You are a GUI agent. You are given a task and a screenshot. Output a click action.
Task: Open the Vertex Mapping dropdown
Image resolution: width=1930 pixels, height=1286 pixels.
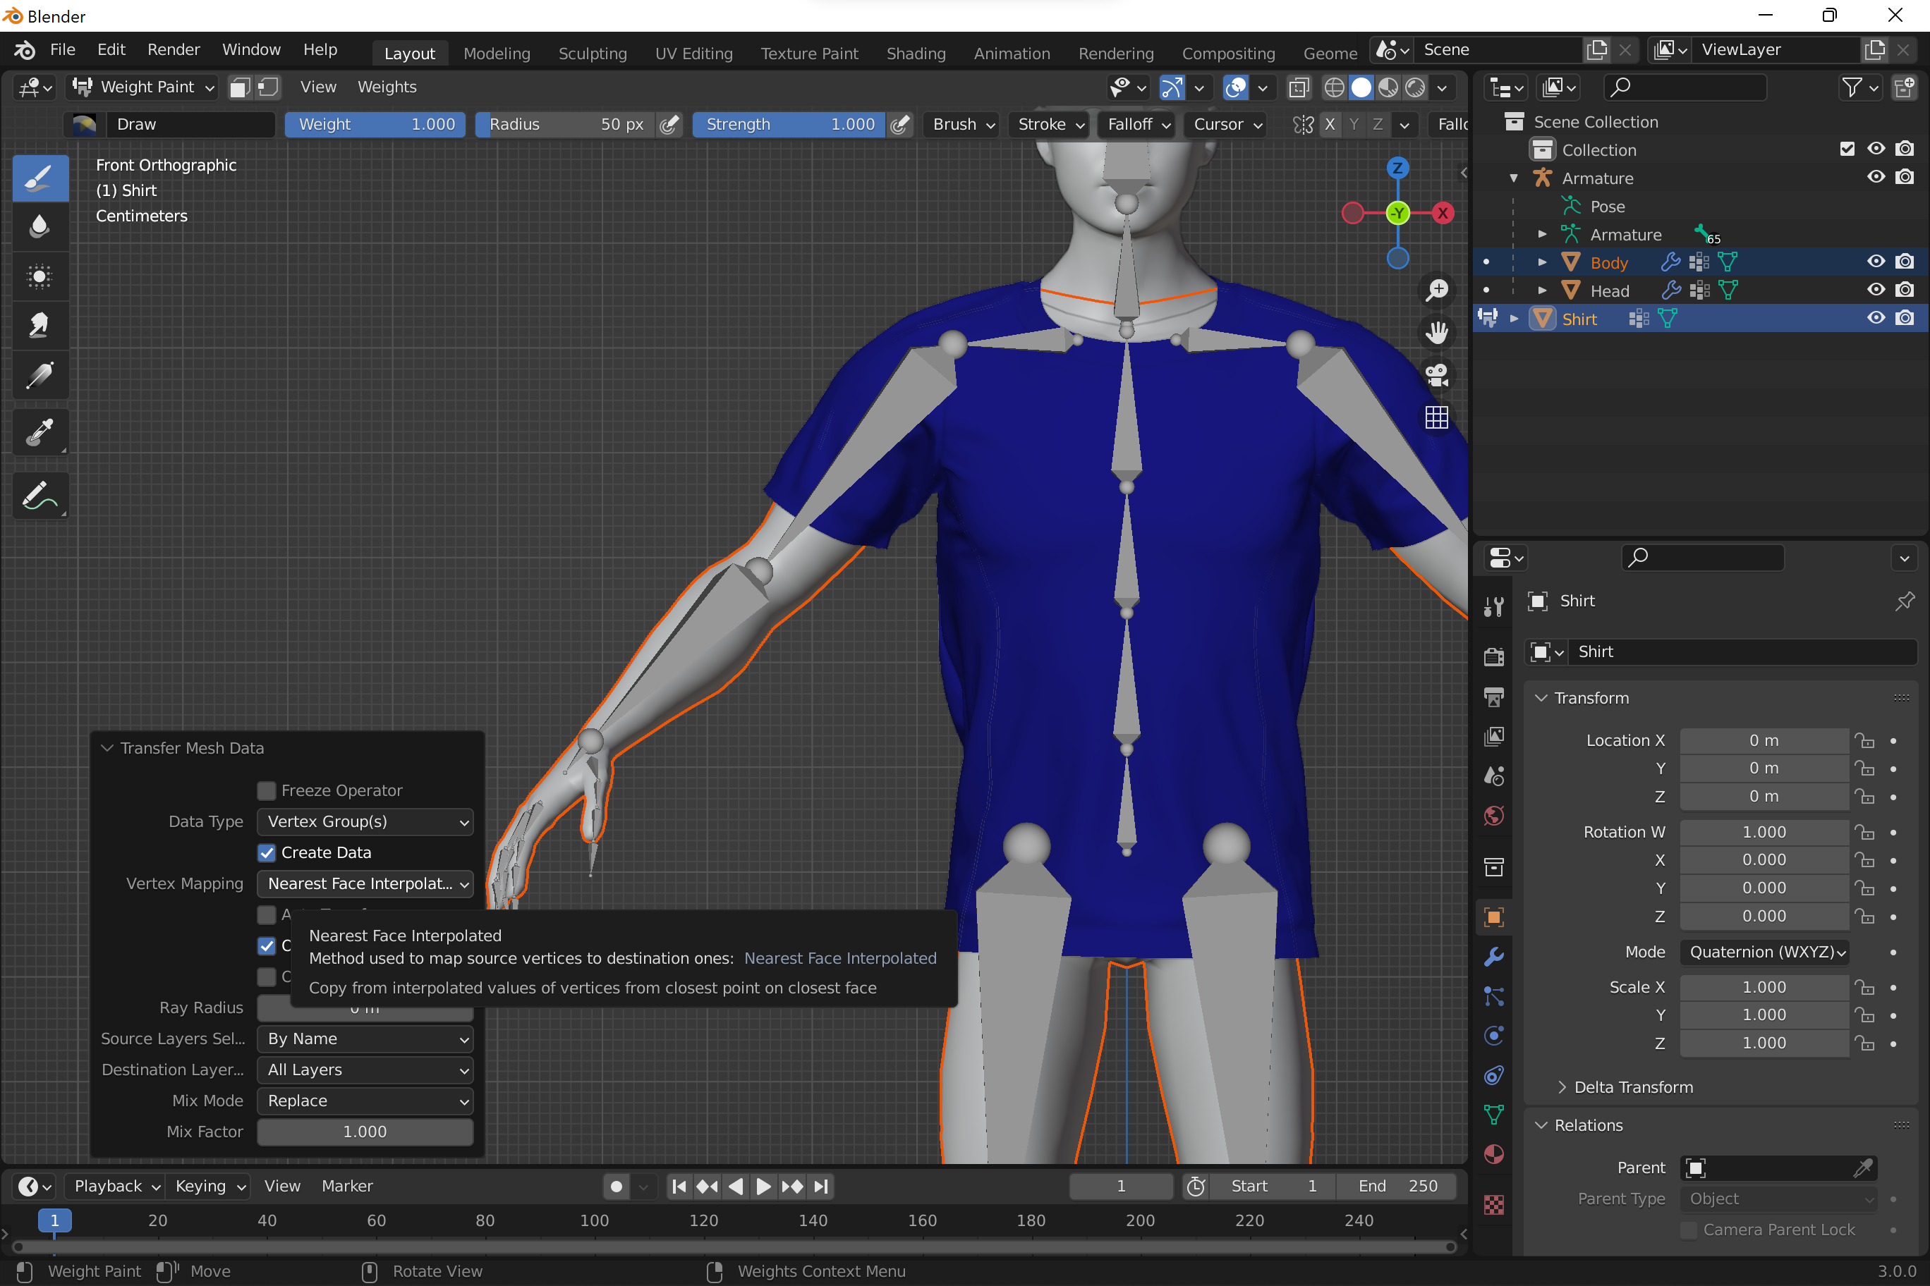(x=365, y=884)
